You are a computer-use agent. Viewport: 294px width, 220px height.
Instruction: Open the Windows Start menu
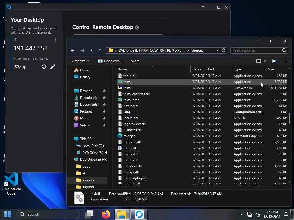click(8, 214)
